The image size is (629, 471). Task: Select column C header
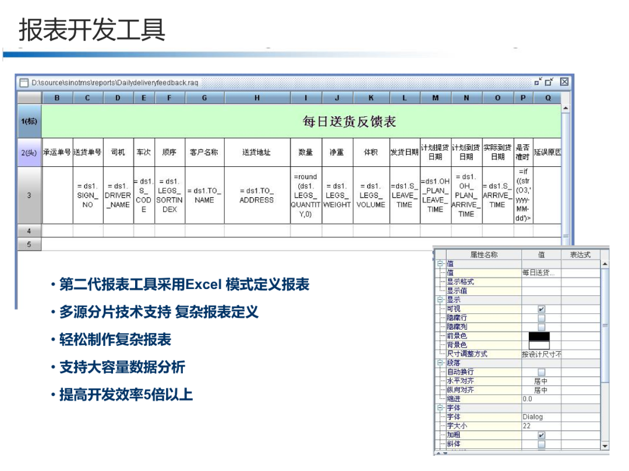[x=88, y=98]
